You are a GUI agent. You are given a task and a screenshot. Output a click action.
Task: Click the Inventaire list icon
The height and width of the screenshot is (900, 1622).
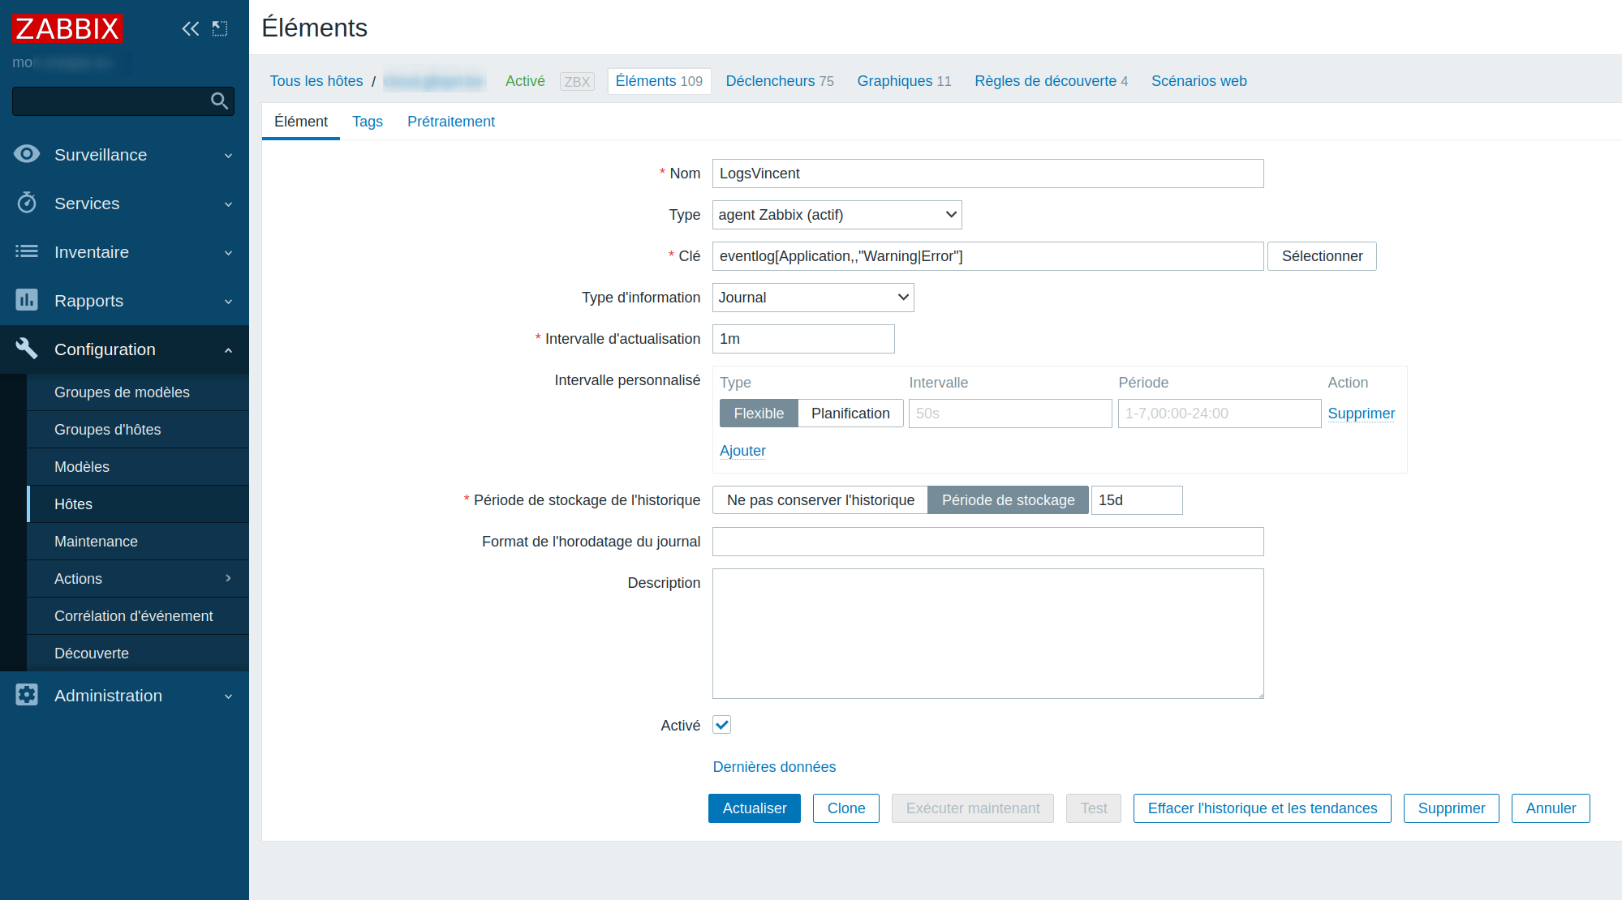[27, 251]
